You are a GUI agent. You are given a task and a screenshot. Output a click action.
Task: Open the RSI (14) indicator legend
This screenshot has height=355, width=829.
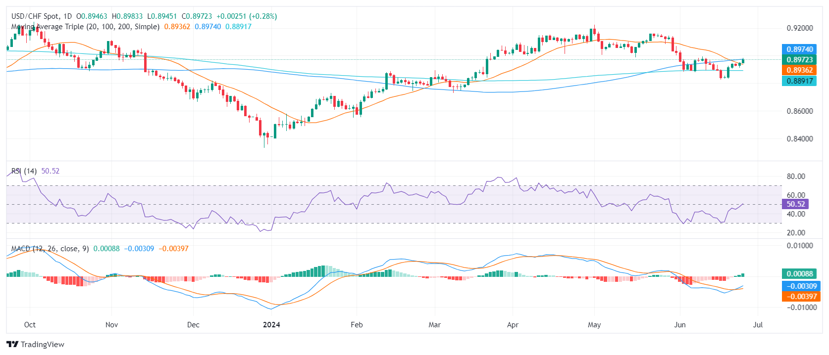pyautogui.click(x=24, y=171)
